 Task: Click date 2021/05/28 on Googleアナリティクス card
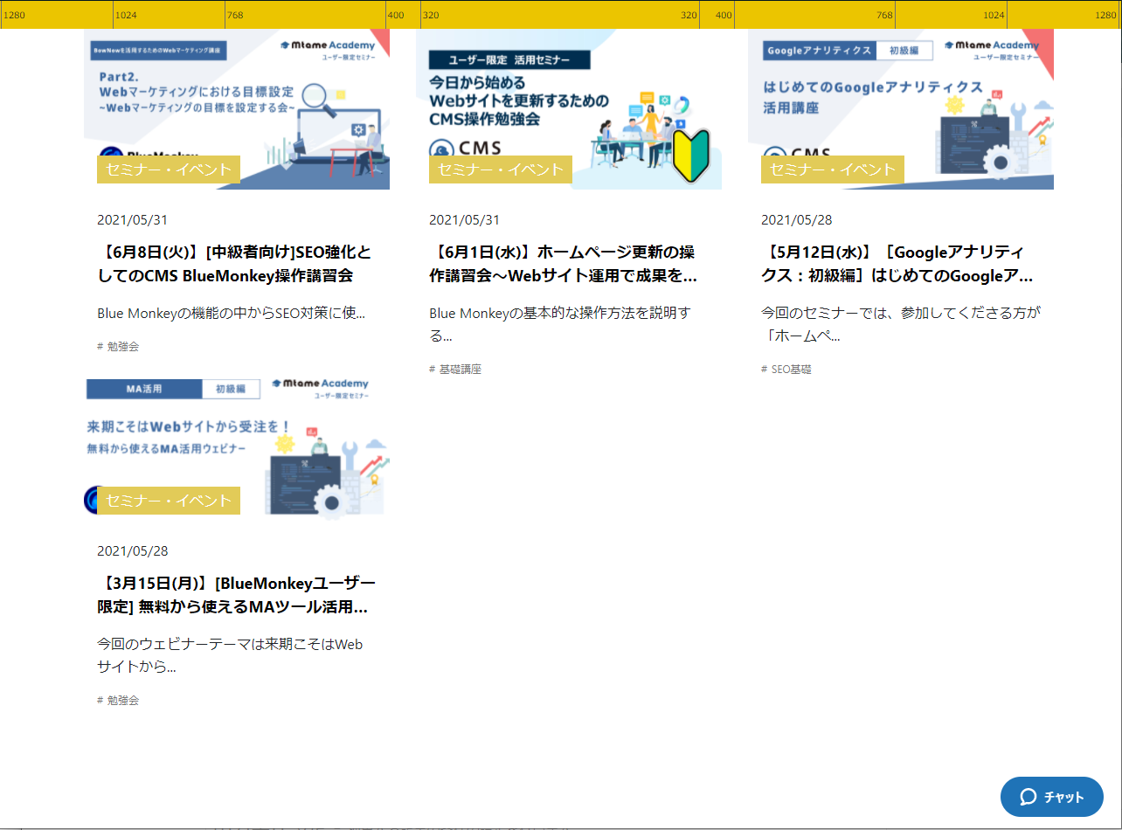point(797,219)
